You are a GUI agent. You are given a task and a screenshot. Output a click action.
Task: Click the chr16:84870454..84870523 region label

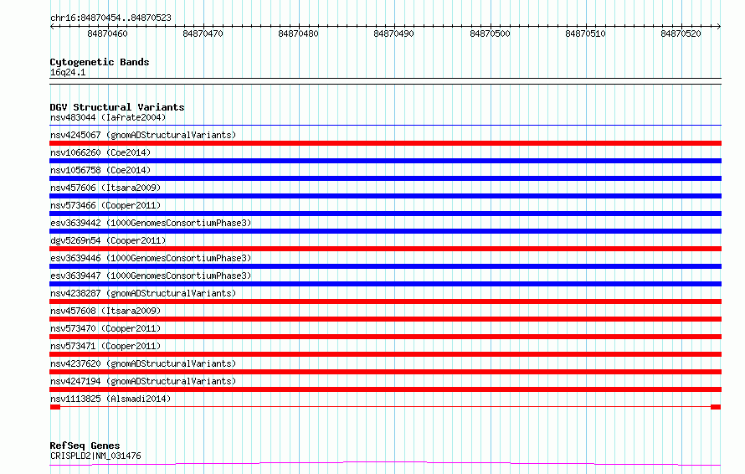(110, 18)
